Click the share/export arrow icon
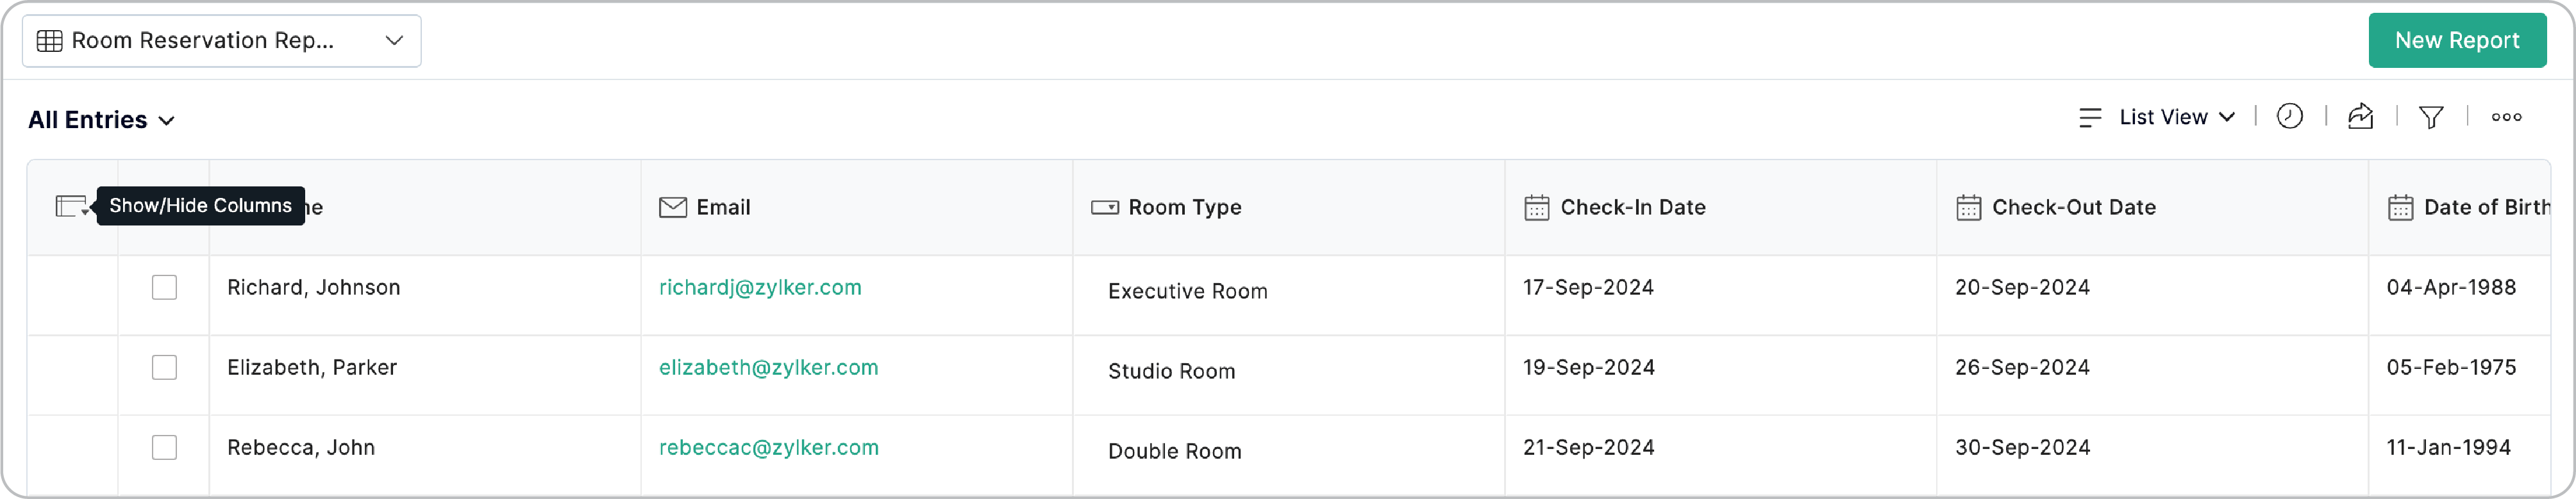Image resolution: width=2576 pixels, height=499 pixels. [2360, 117]
